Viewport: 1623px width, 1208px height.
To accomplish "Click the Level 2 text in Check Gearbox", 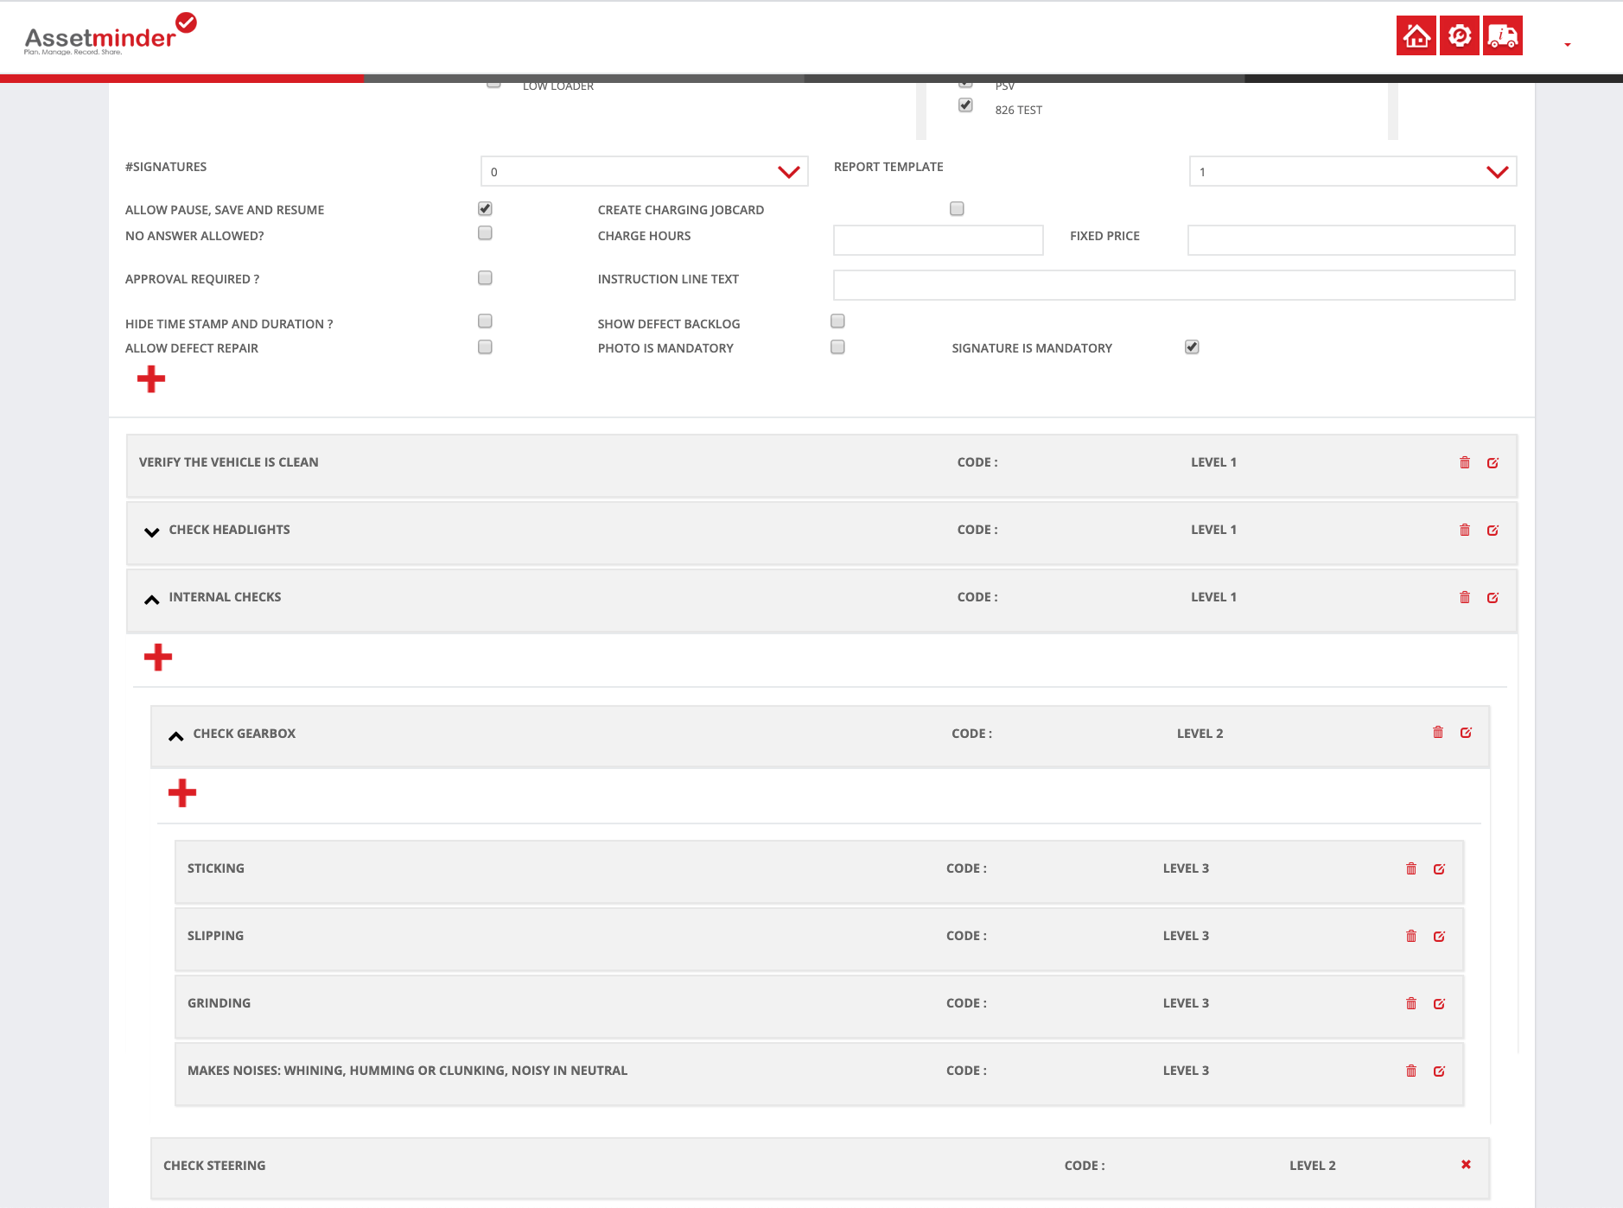I will click(x=1200, y=734).
